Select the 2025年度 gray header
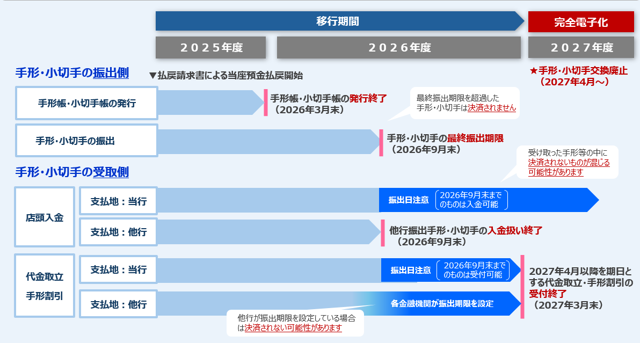The width and height of the screenshot is (640, 343). pyautogui.click(x=211, y=48)
